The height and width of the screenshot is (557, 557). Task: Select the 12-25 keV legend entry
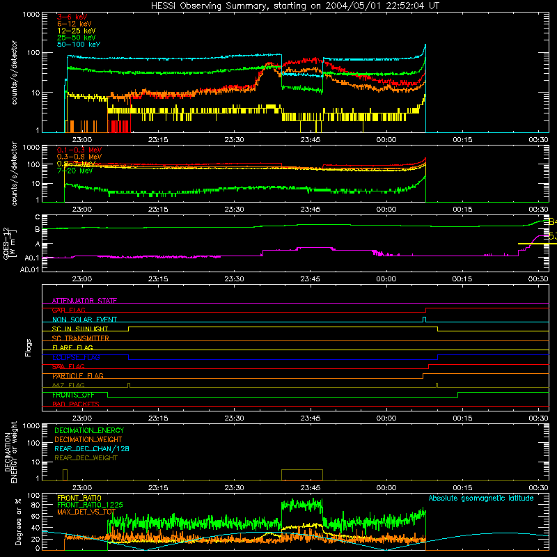[77, 31]
